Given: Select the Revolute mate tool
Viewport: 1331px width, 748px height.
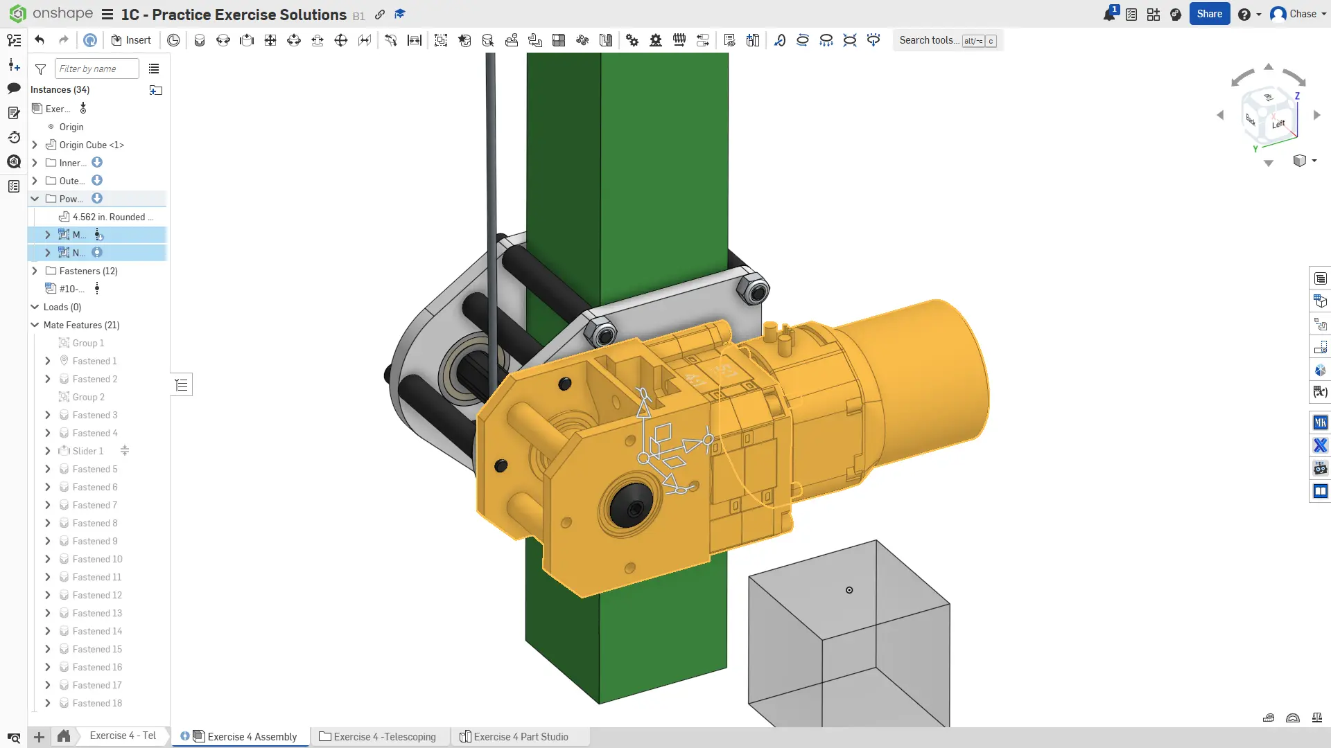Looking at the screenshot, I should (223, 40).
